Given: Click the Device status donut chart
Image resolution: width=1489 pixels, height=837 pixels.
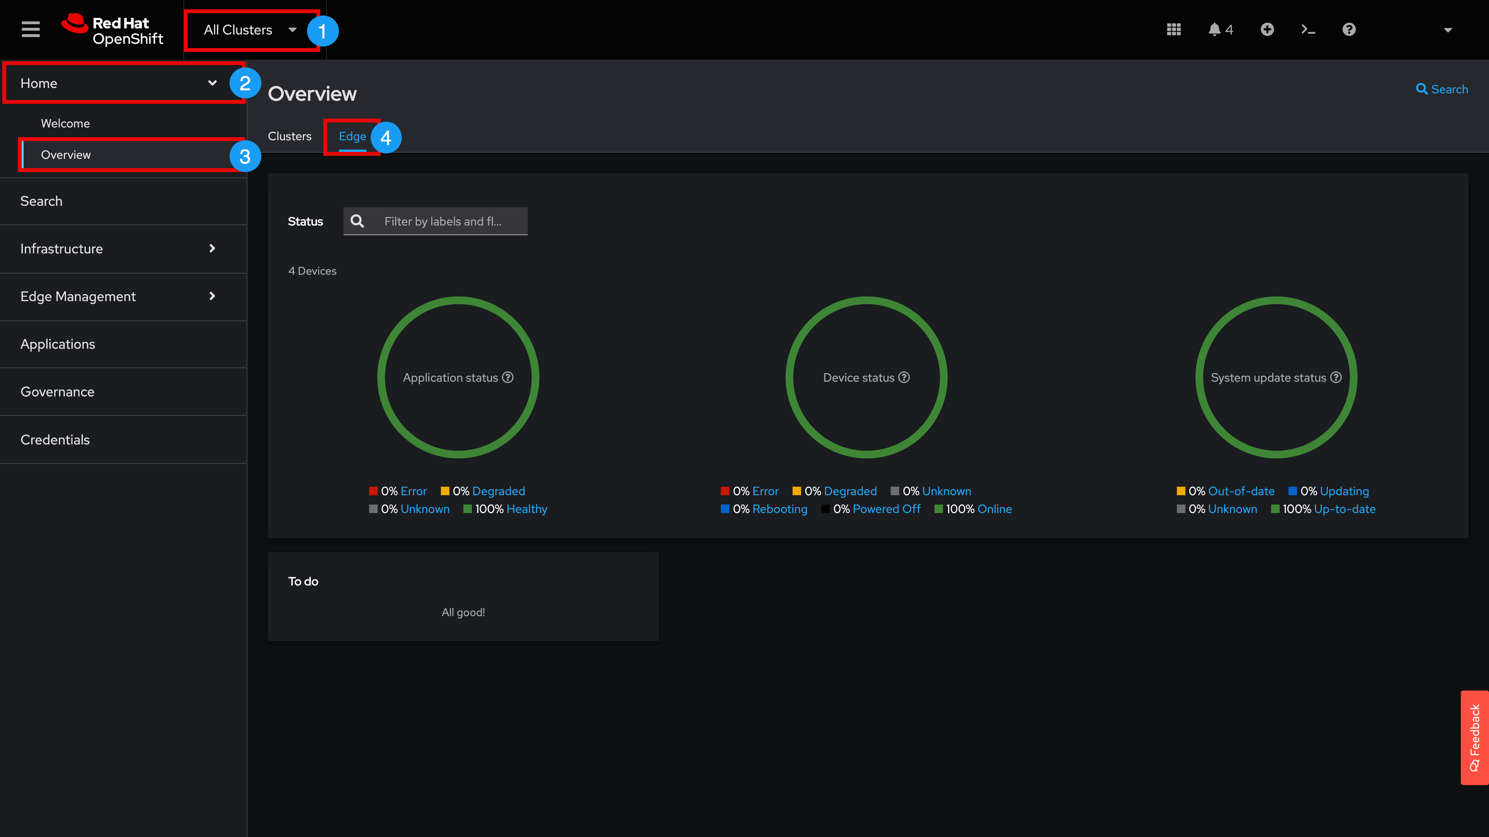Looking at the screenshot, I should pyautogui.click(x=867, y=377).
